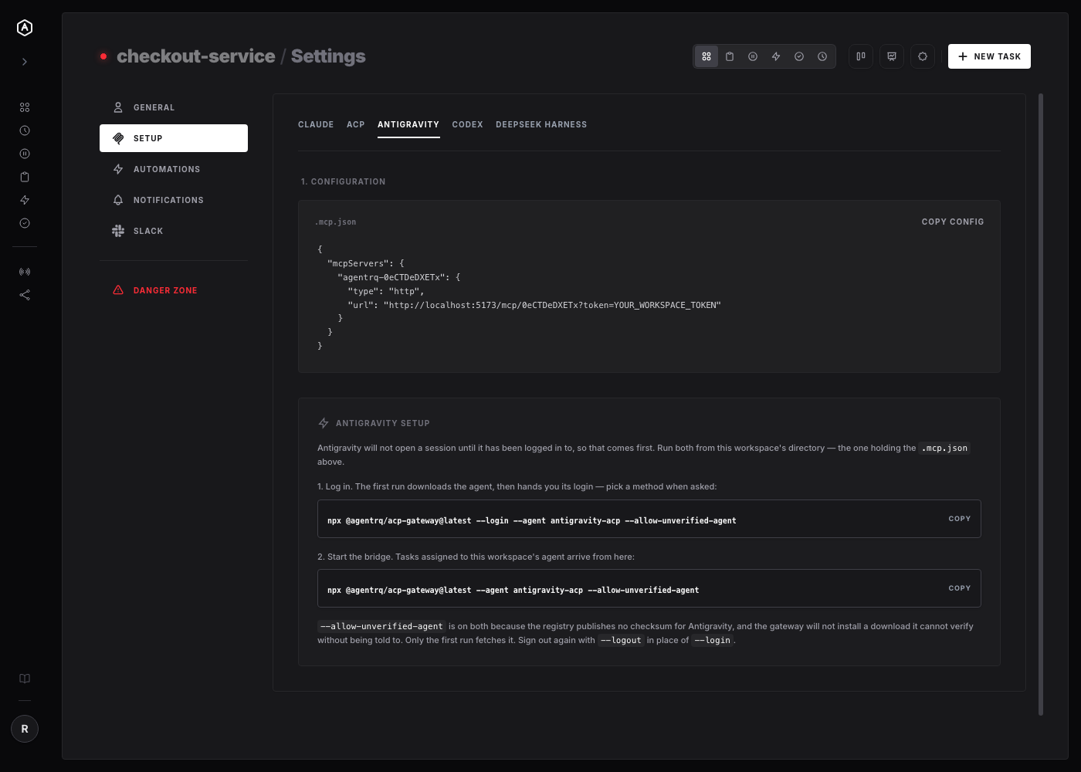This screenshot has height=772, width=1081.
Task: Open the clock icon in left sidebar
Action: 25,130
